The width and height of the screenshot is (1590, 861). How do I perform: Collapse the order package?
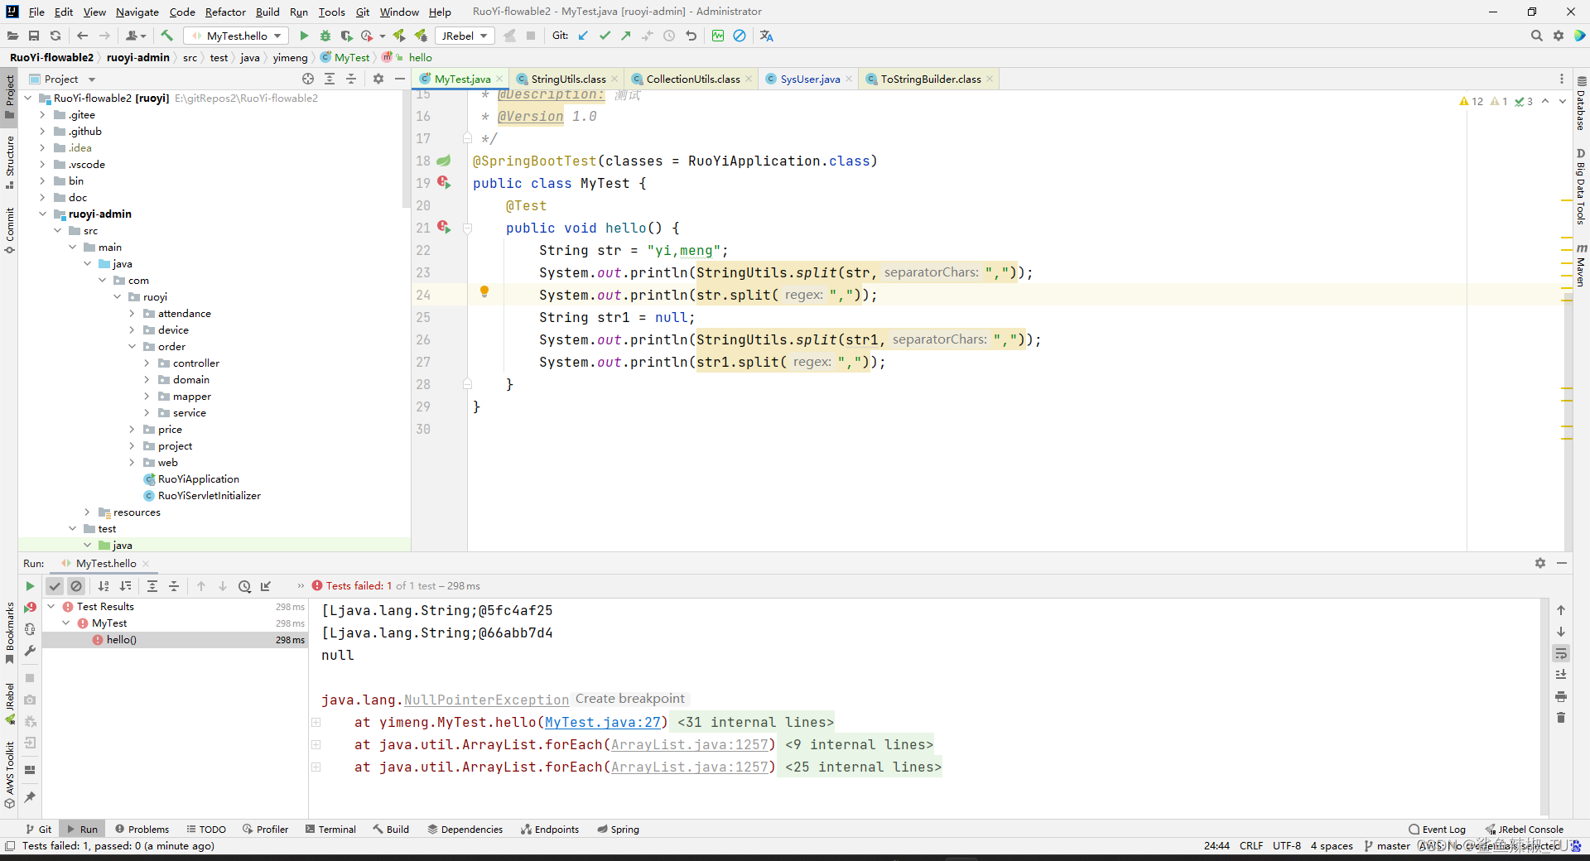coord(132,347)
